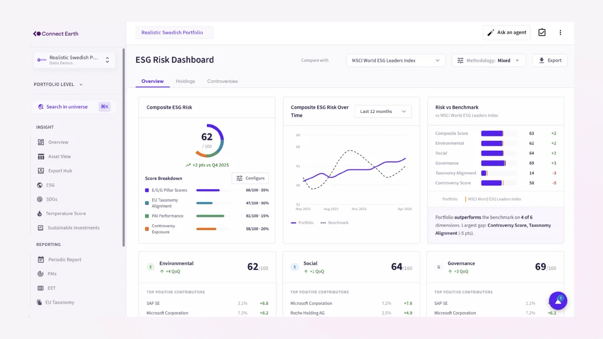Open EU Taxonomy sidebar link
Image resolution: width=603 pixels, height=339 pixels.
point(60,302)
